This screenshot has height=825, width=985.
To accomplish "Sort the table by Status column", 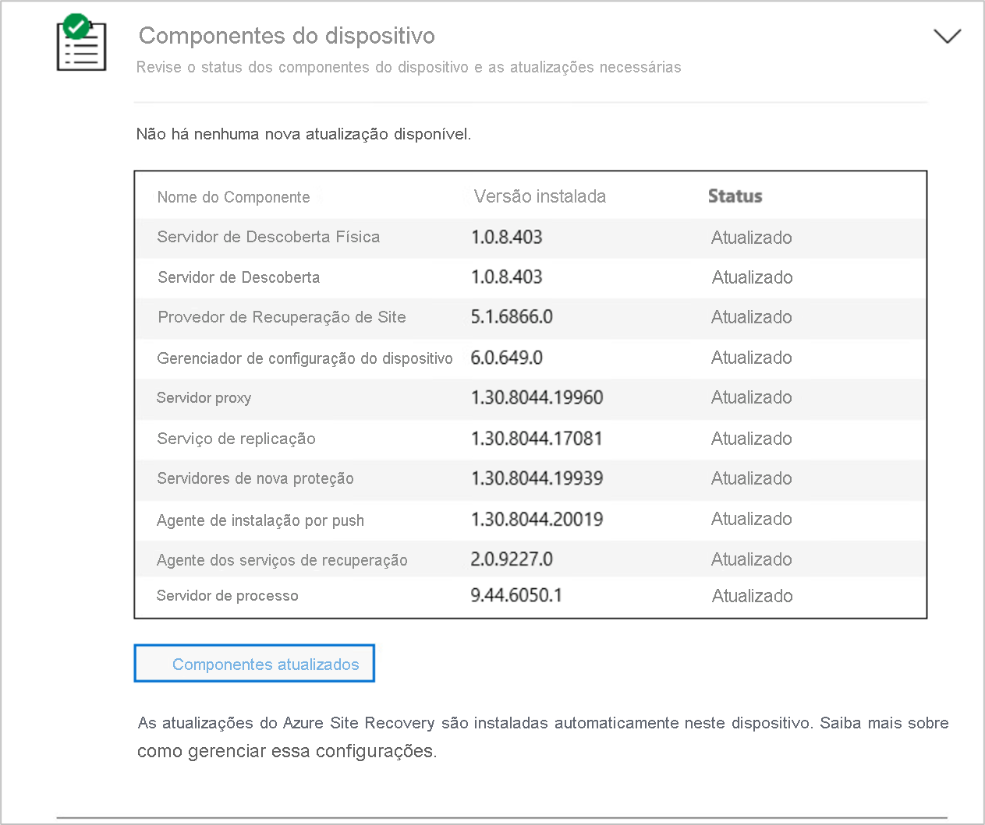I will tap(735, 196).
